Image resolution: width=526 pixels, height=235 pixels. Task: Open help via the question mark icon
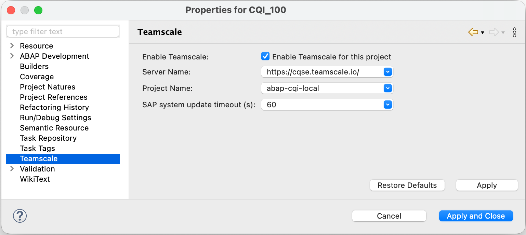(x=19, y=216)
